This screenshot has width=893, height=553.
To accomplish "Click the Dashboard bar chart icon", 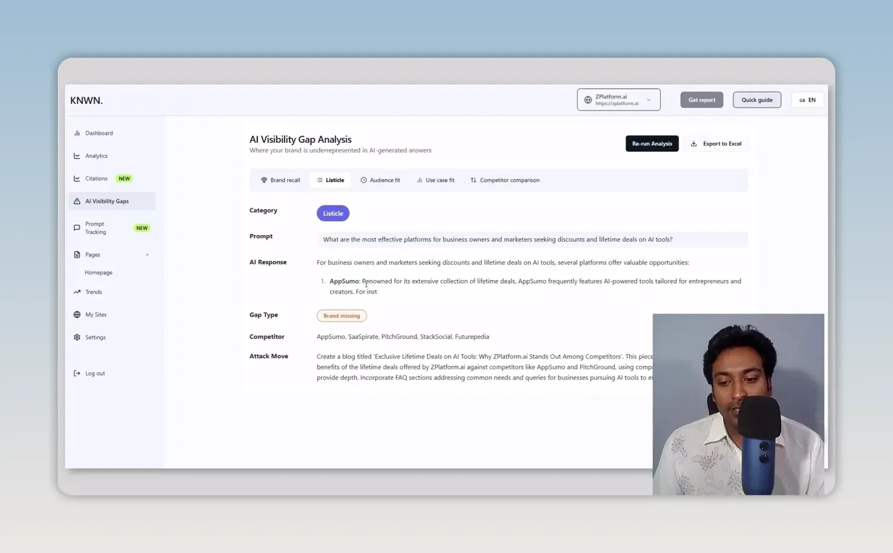I will point(77,133).
